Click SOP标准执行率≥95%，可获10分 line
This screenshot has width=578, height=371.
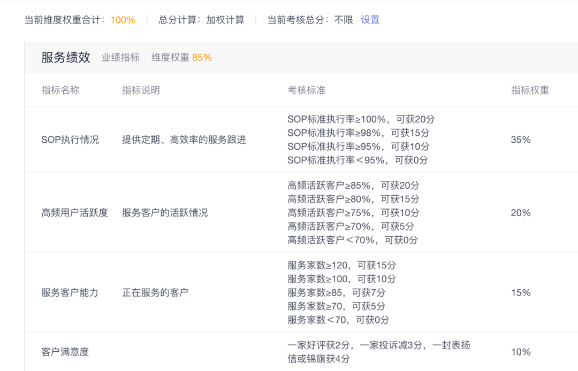coord(358,146)
